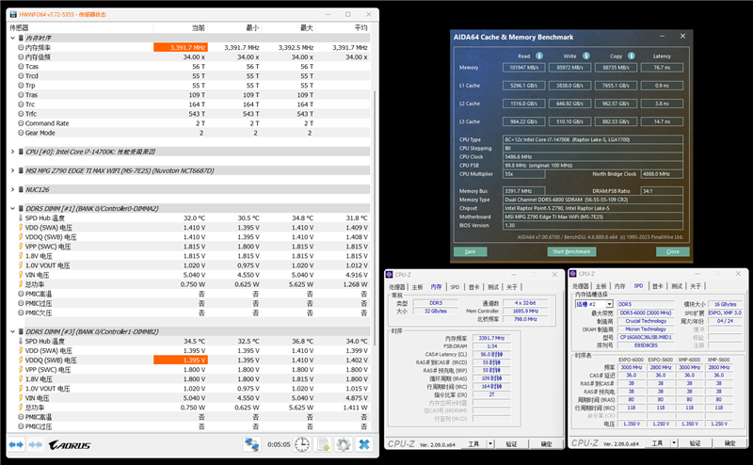Switch to 内存 tab in CPU-Z SPD window
753x465 pixels.
pyautogui.click(x=619, y=286)
